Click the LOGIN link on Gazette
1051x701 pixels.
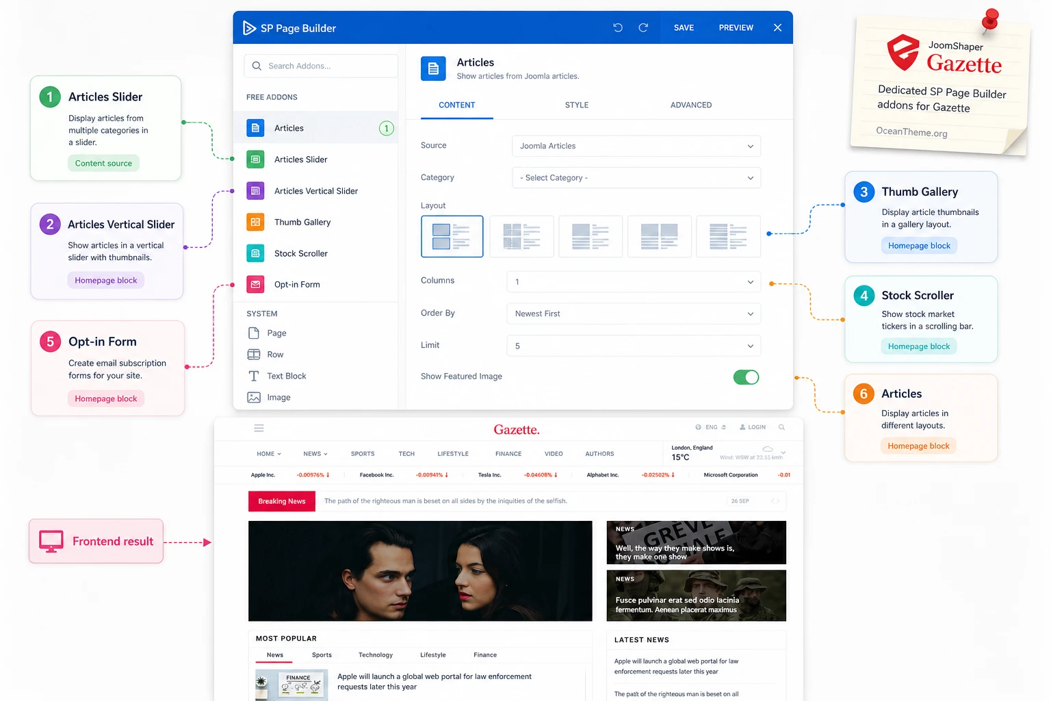(757, 427)
